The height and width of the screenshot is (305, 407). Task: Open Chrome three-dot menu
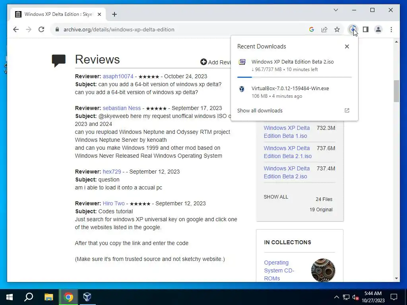[391, 29]
